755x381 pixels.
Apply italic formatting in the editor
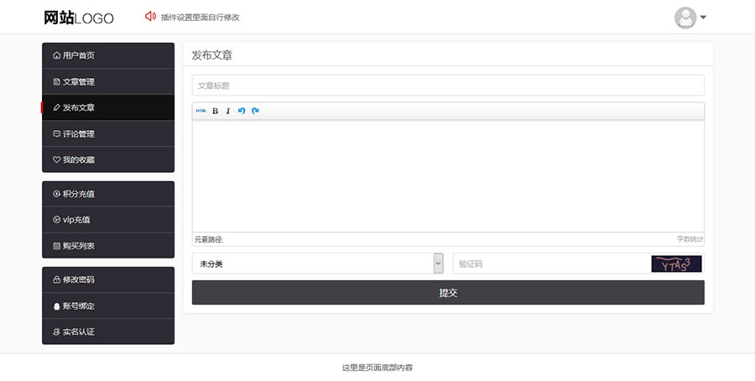[227, 111]
